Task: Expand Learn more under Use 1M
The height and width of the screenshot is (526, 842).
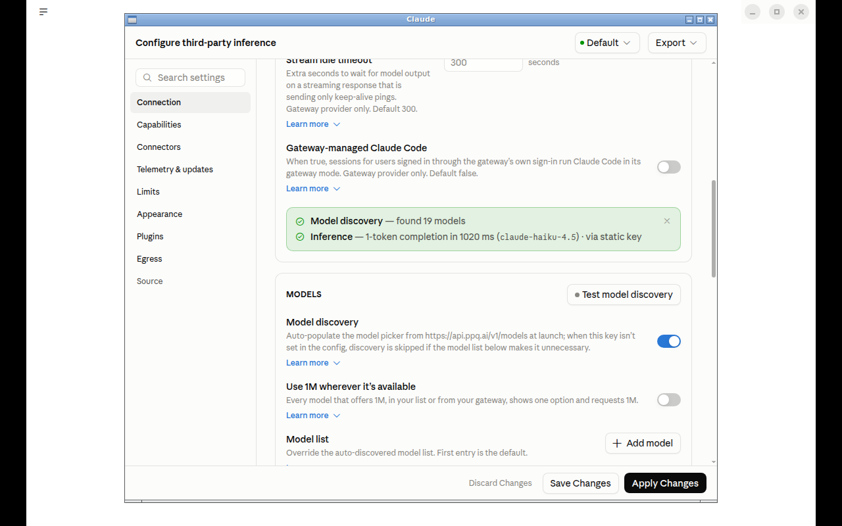Action: (313, 416)
